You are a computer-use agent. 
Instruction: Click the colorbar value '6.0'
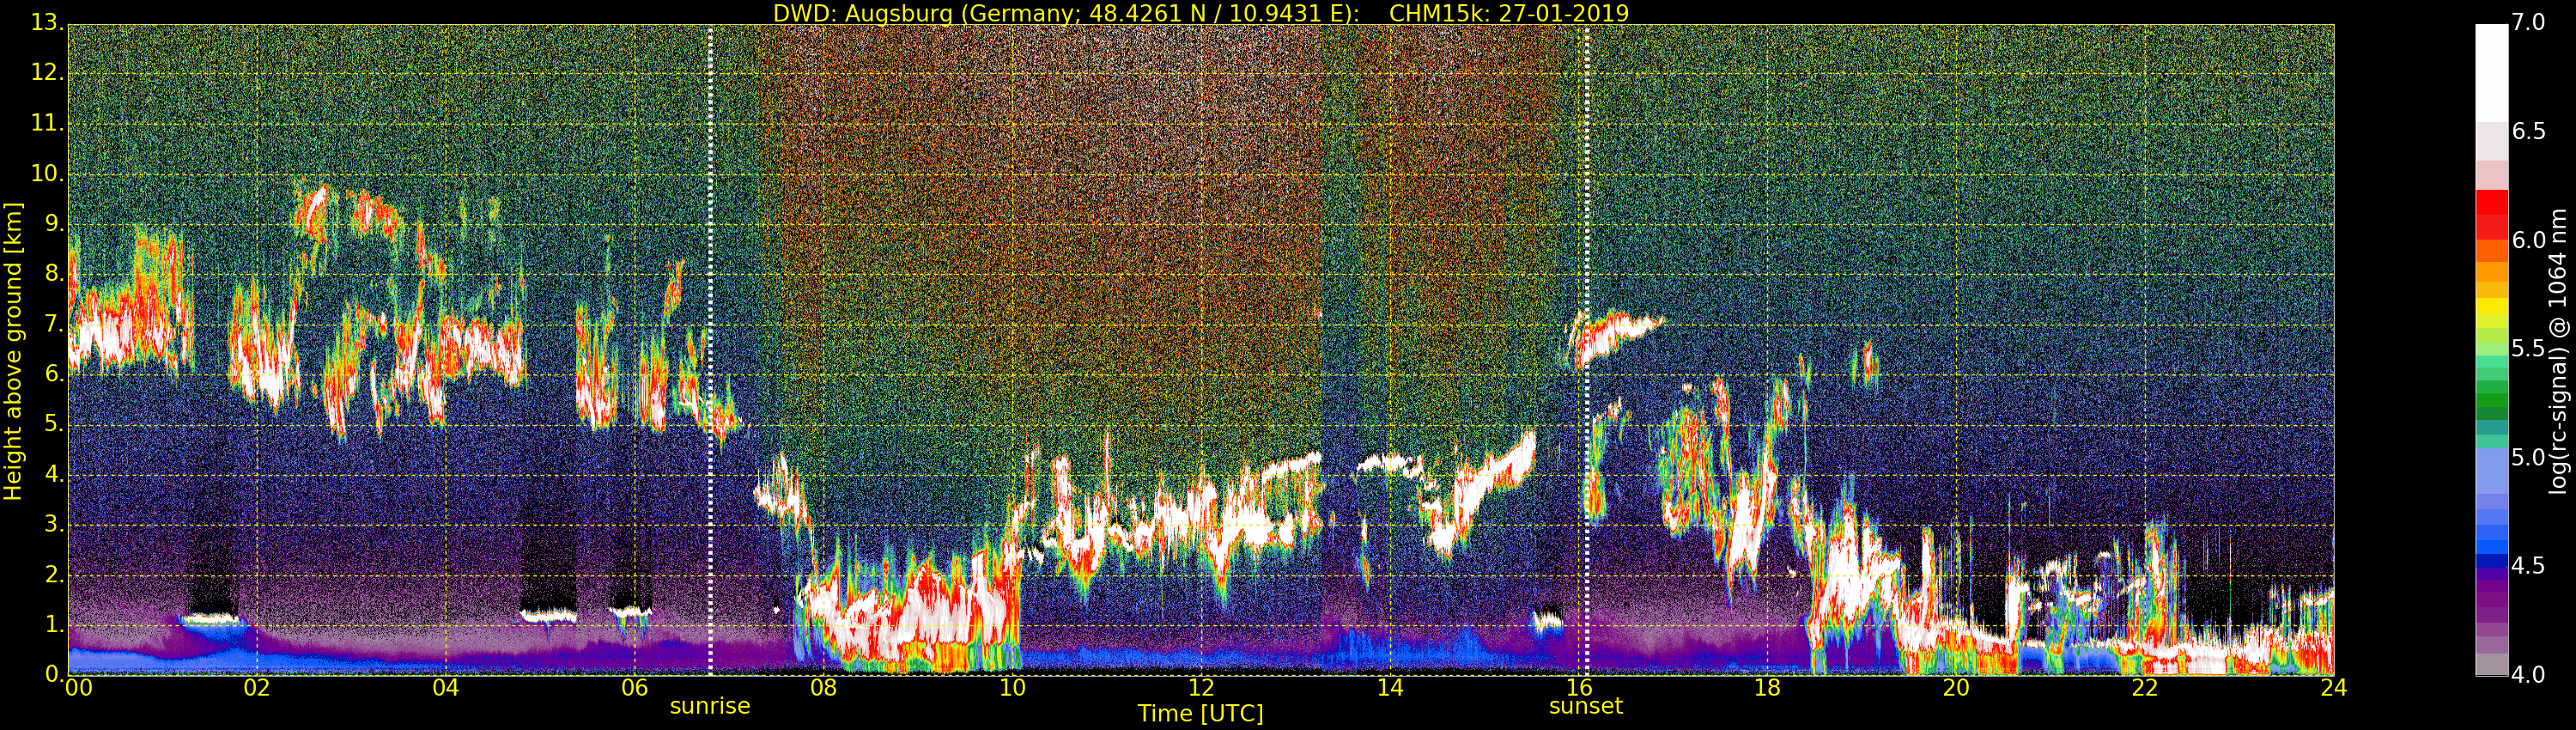pos(2529,240)
